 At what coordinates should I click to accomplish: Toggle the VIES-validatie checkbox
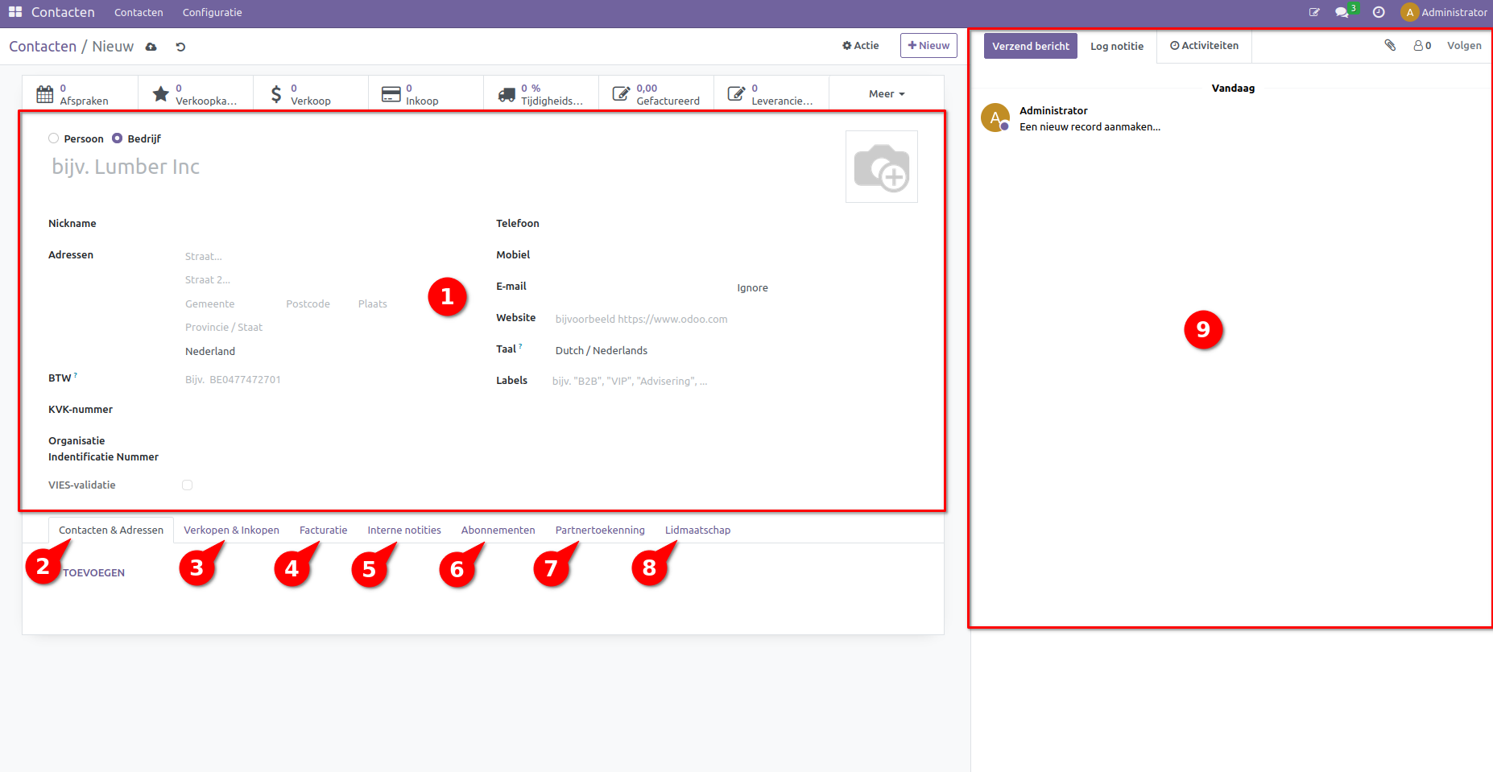(x=187, y=485)
